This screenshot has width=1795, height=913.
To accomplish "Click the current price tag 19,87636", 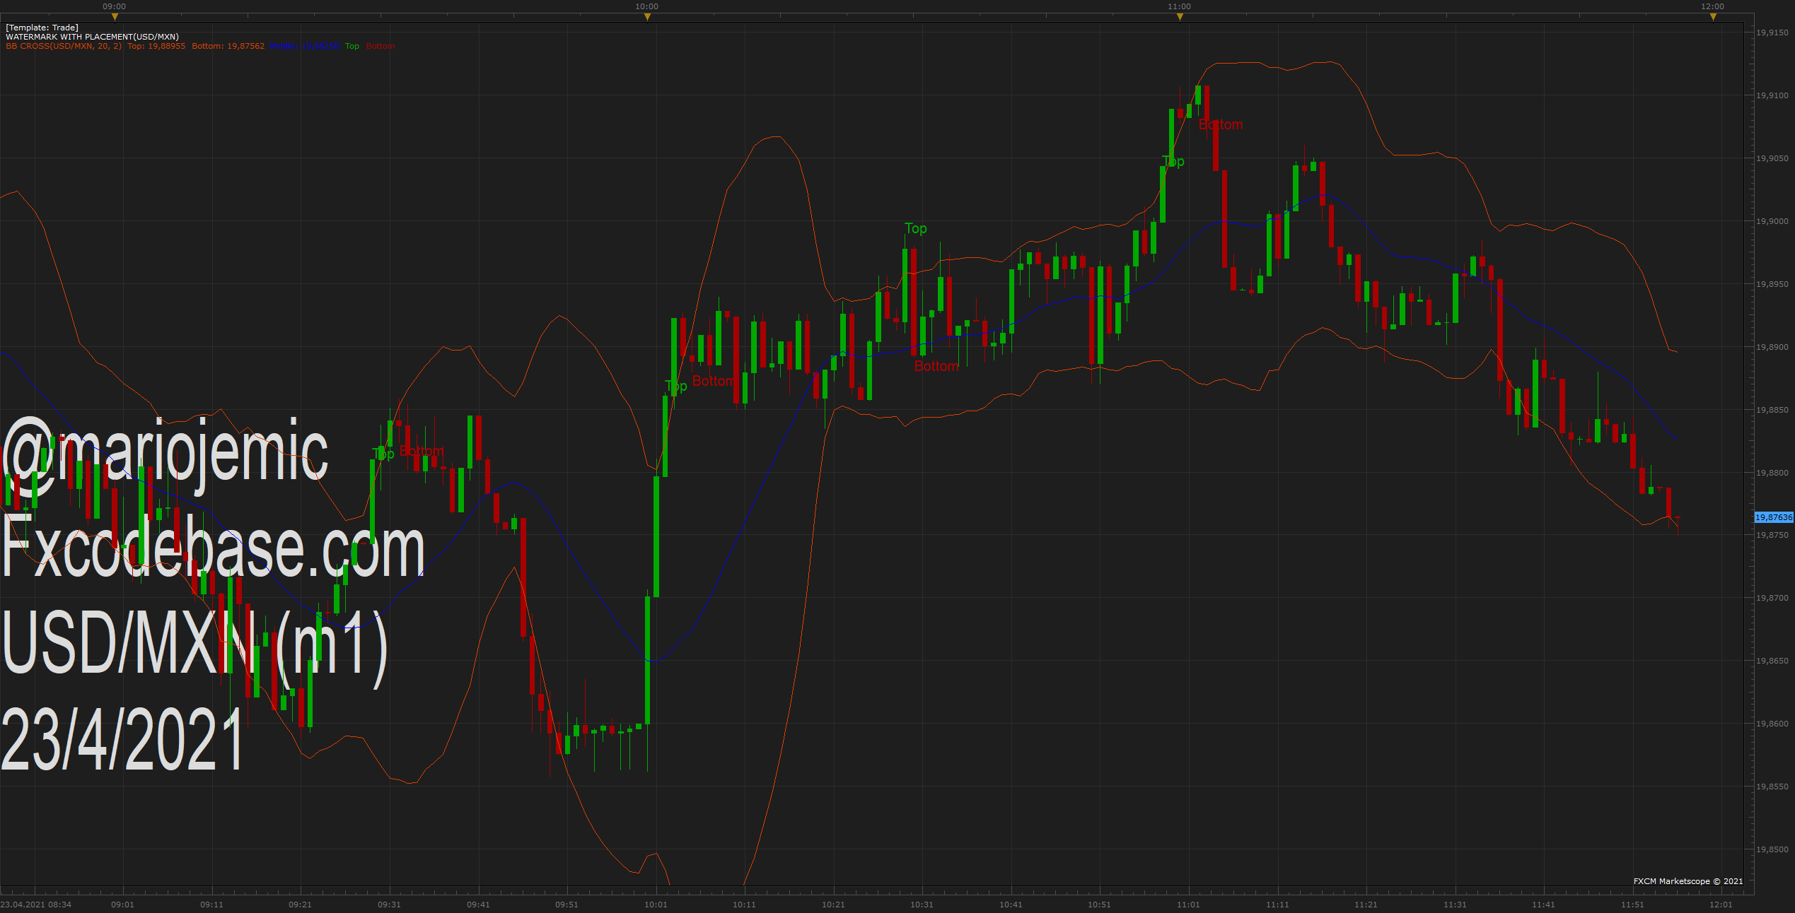I will 1774,517.
